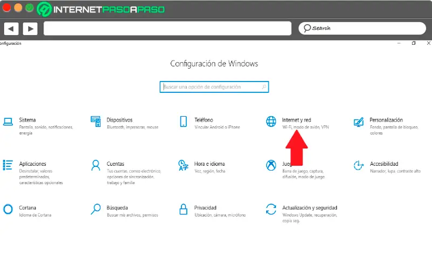
Task: Click the Search magnifier icon in the top bar
Action: (x=307, y=28)
